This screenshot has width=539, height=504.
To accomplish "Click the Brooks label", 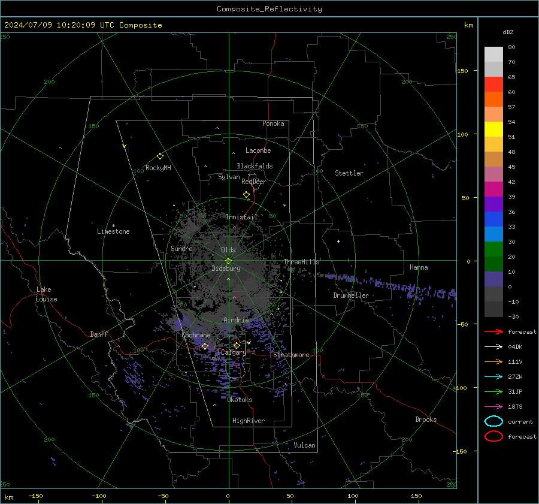I will point(426,420).
